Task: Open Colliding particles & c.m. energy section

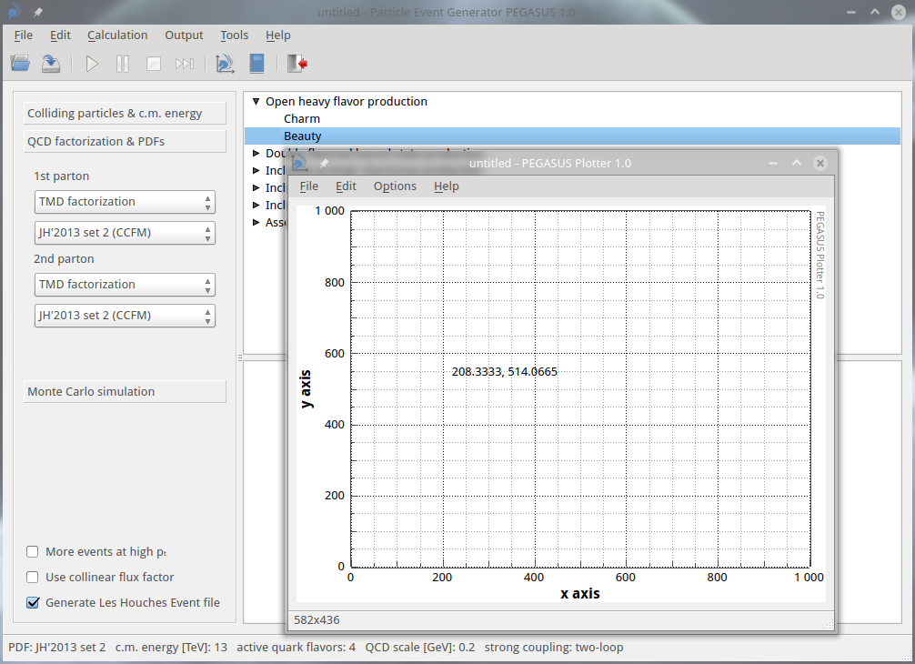Action: (x=125, y=114)
